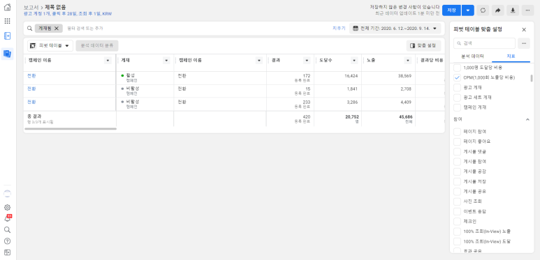Click the horizontal scrollbar under table
The height and width of the screenshot is (260, 540).
click(x=71, y=129)
